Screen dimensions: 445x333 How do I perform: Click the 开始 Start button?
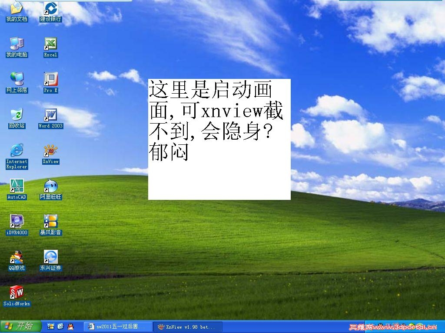[21, 326]
